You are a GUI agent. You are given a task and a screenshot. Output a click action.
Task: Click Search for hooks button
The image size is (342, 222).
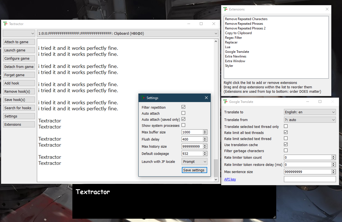pyautogui.click(x=19, y=108)
